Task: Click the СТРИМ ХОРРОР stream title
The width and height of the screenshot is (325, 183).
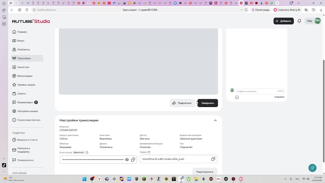Action: click(68, 130)
